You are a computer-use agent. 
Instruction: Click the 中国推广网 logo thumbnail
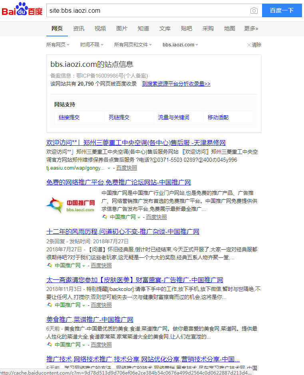(x=71, y=205)
